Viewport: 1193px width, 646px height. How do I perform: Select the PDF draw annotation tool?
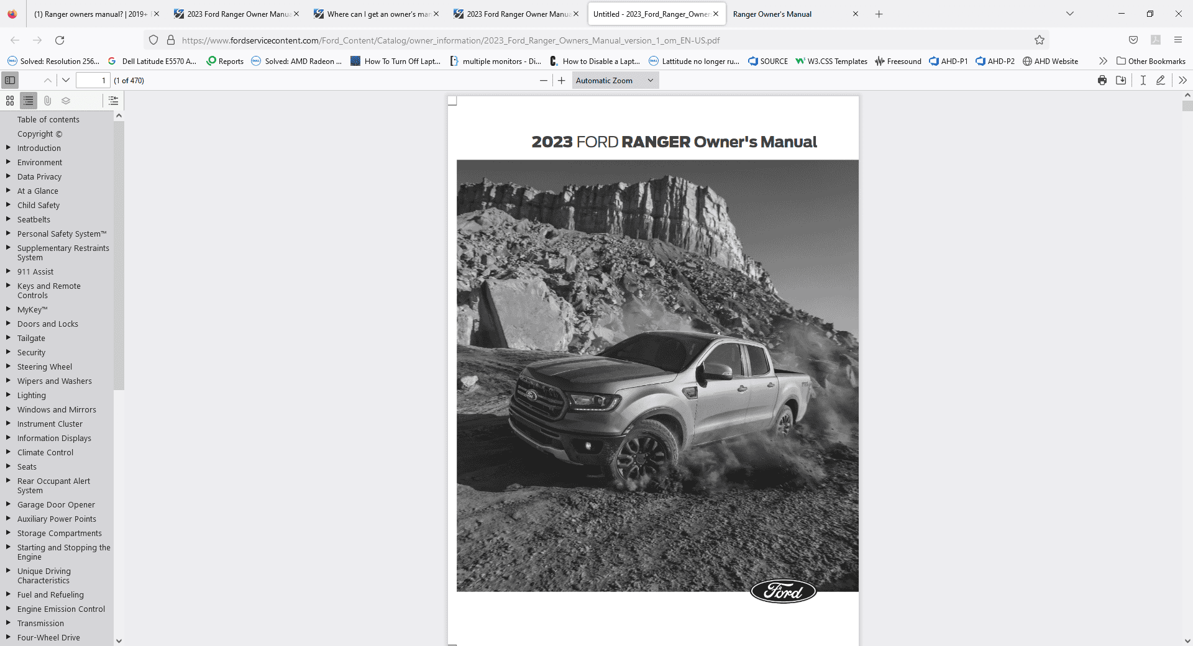click(x=1160, y=80)
